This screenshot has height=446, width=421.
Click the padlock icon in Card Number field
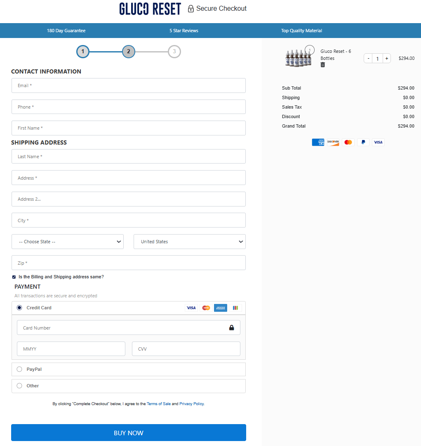coord(231,328)
